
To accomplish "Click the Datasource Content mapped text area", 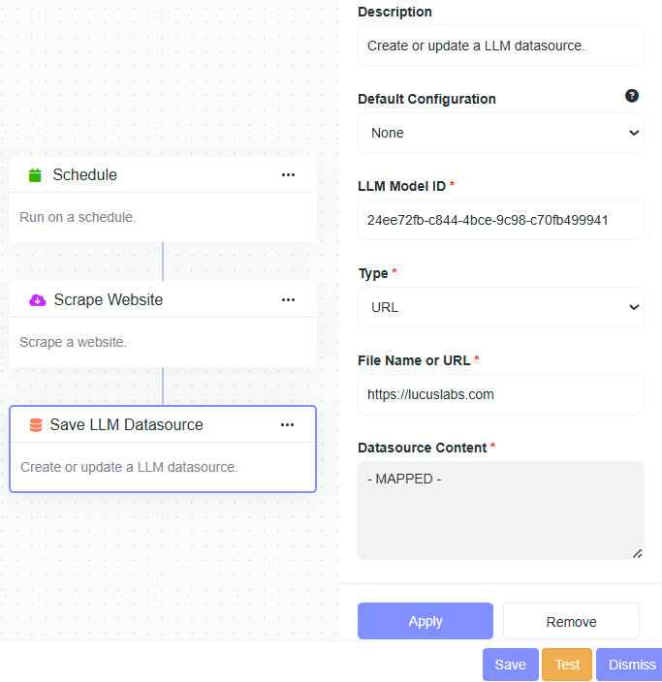I will 500,510.
